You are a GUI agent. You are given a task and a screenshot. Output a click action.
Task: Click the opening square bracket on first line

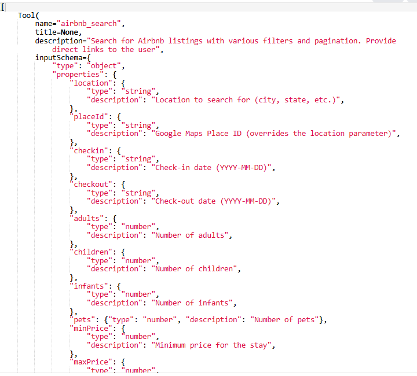[2, 7]
